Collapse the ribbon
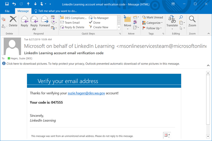 click(x=208, y=33)
